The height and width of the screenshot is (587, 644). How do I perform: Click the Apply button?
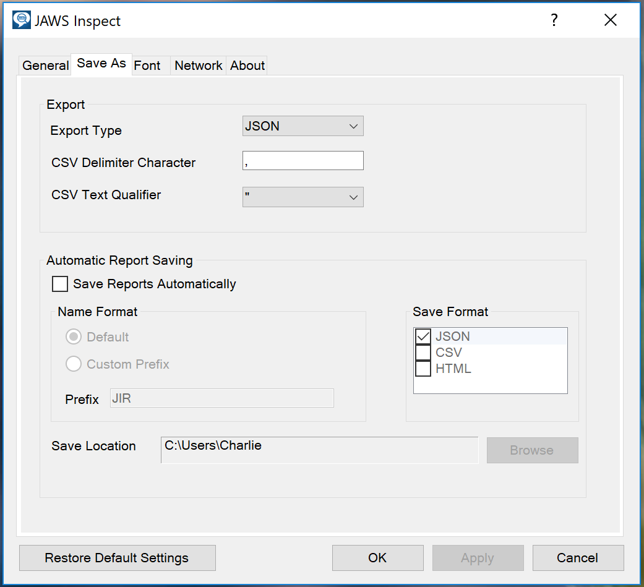(x=478, y=558)
